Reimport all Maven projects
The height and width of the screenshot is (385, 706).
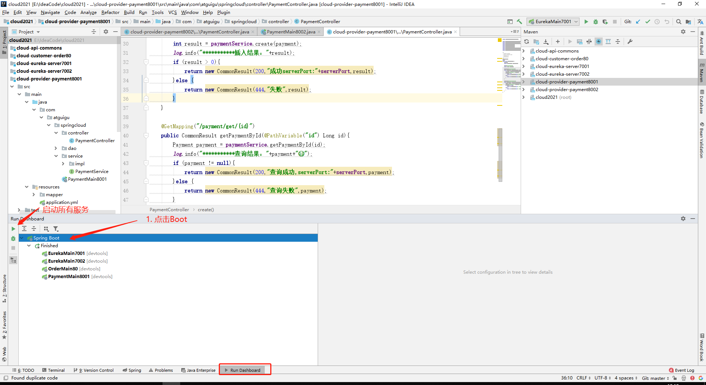point(527,42)
